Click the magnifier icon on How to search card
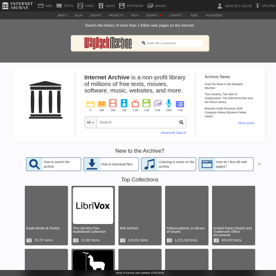 pos(34,164)
